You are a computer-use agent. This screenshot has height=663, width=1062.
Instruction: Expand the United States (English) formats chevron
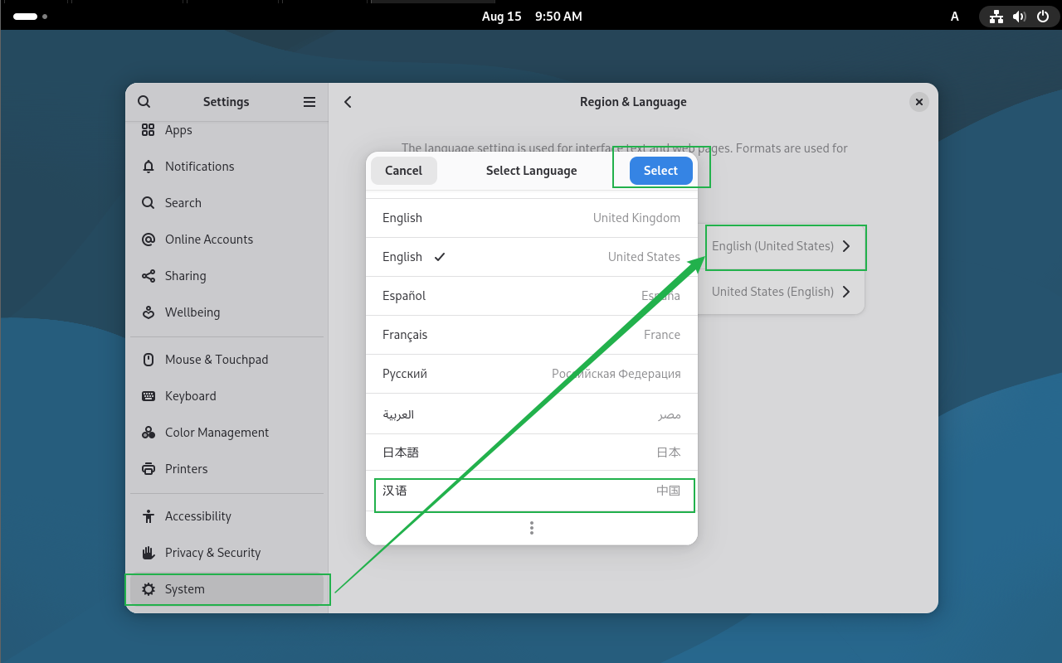[845, 292]
